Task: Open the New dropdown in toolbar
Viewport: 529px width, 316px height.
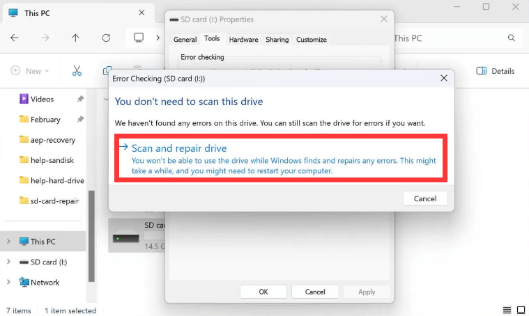Action: point(30,71)
